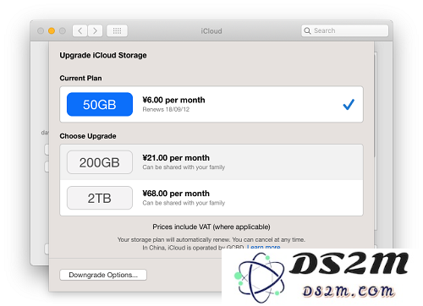
Task: Click Renews 18/09/12 text
Action: coord(166,109)
